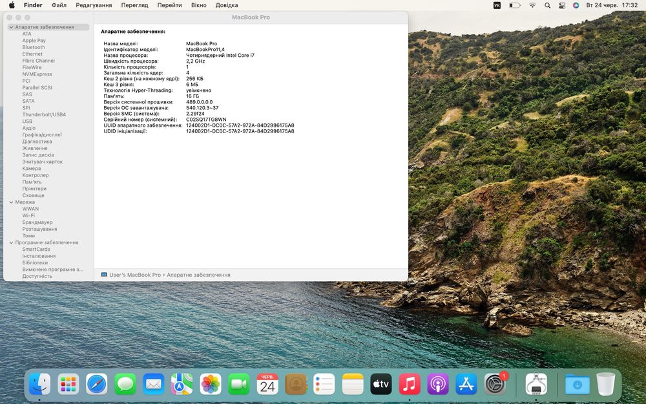Open the Перегляд menu
The image size is (646, 404).
point(134,5)
